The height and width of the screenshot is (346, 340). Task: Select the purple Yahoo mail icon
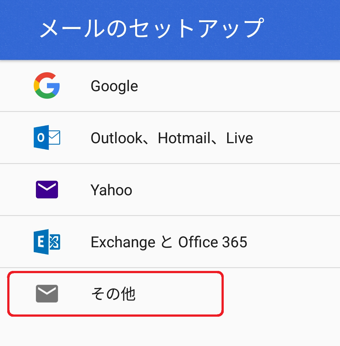click(47, 190)
